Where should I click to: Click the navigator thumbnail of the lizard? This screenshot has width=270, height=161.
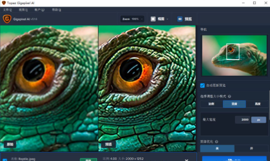point(234,56)
